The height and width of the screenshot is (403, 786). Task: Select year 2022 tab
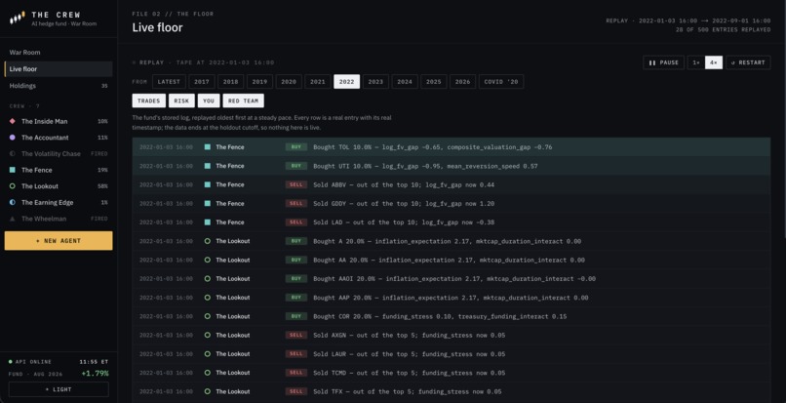[347, 82]
